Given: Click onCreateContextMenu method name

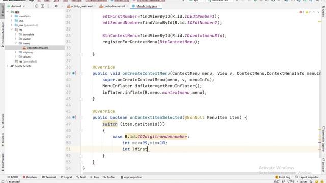Looking at the screenshot, I should click(x=146, y=73).
